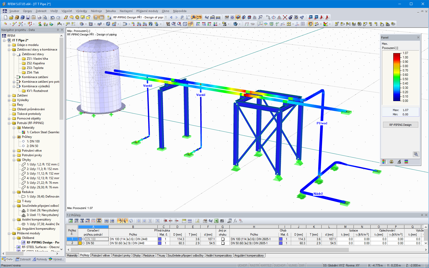Screen dimensions: 429x268
Task: Click the color gradient scale bar in Panel
Action: click(x=397, y=77)
